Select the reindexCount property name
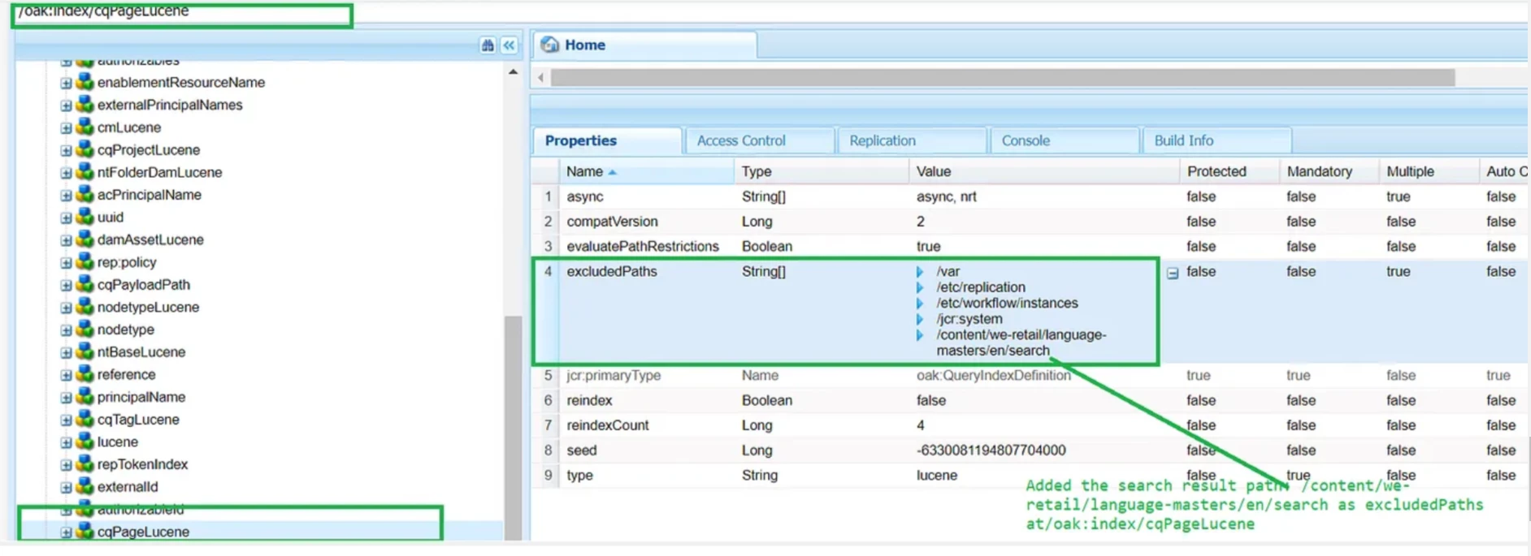The width and height of the screenshot is (1531, 556). tap(607, 425)
